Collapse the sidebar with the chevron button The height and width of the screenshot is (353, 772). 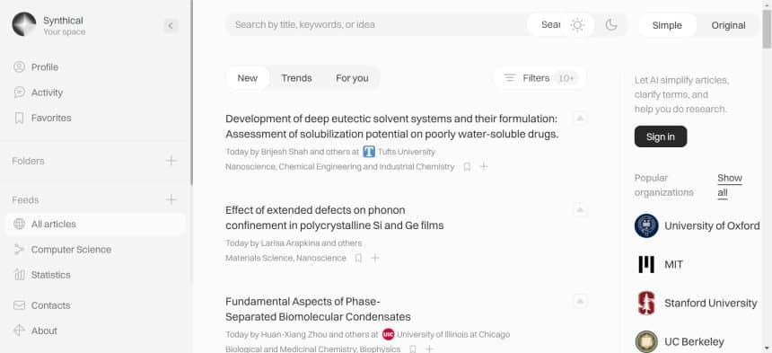pyautogui.click(x=171, y=26)
